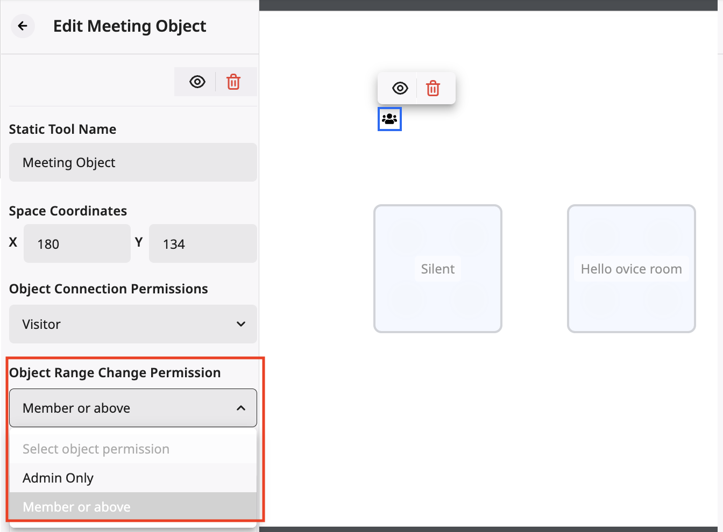Click the down chevron on the Visitor dropdown
723x532 pixels.
[x=241, y=324]
